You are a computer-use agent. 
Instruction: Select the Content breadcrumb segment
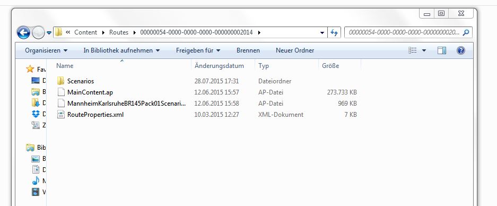[85, 32]
